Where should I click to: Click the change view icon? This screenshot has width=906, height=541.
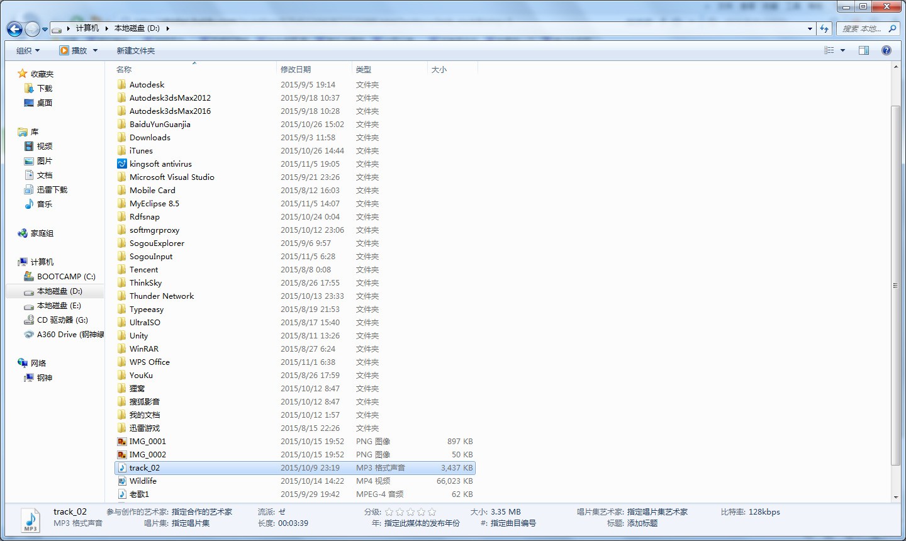pyautogui.click(x=829, y=50)
